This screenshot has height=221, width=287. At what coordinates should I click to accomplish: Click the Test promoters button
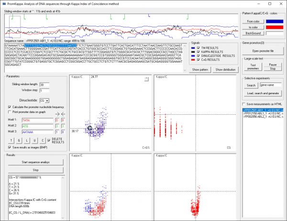point(253,67)
